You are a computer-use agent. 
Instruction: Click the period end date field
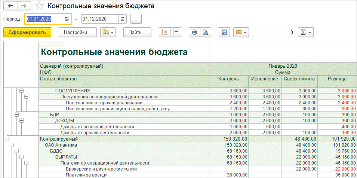[x=99, y=19]
